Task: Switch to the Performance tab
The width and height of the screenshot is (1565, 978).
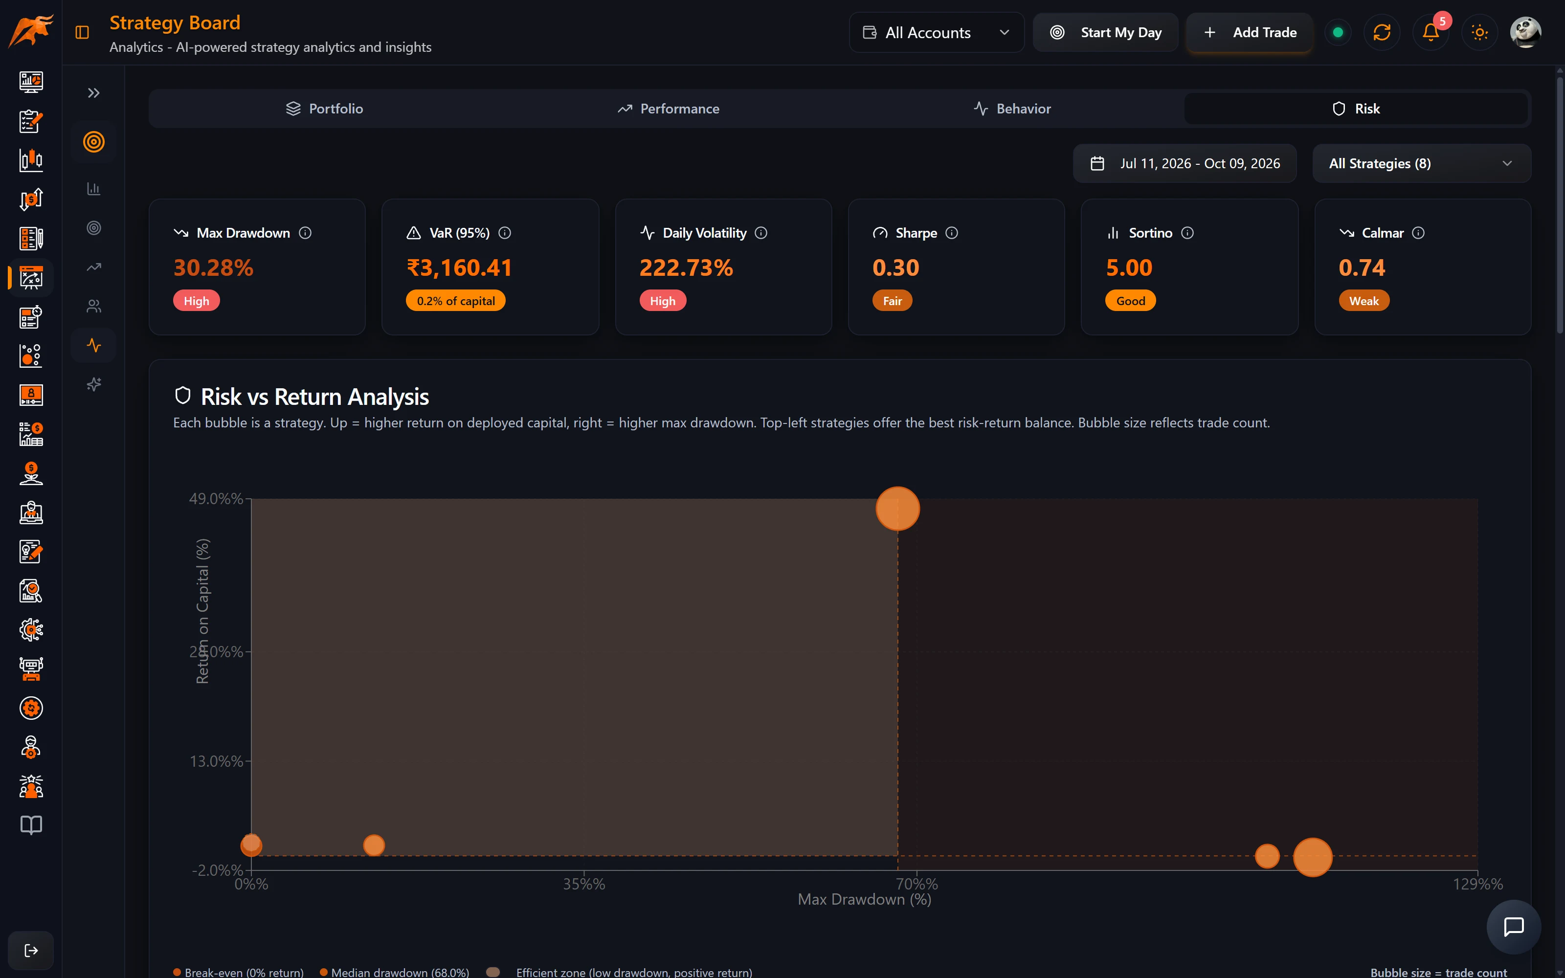Action: pyautogui.click(x=668, y=109)
